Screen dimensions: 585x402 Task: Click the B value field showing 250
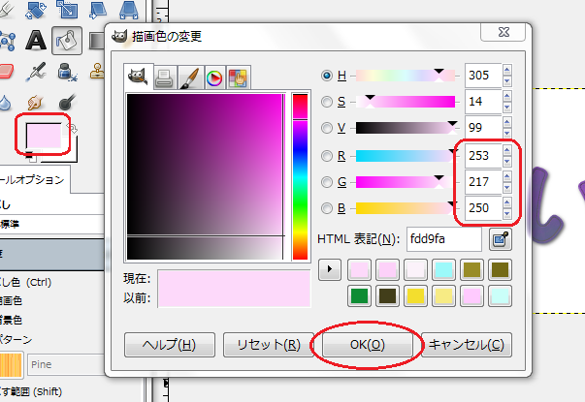(x=483, y=208)
